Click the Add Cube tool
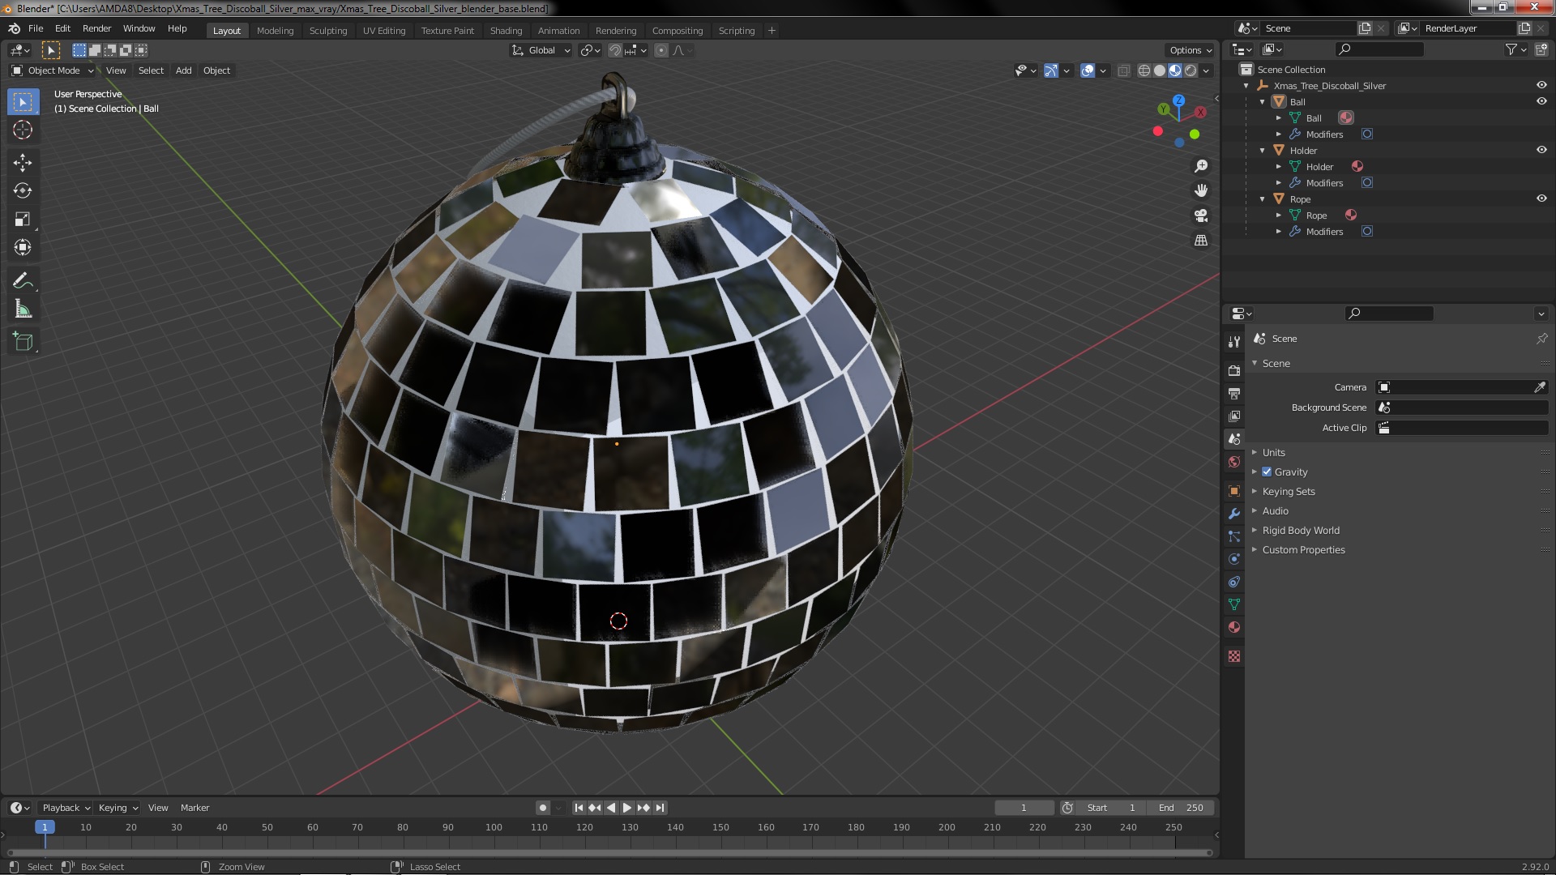Image resolution: width=1556 pixels, height=875 pixels. coord(23,342)
